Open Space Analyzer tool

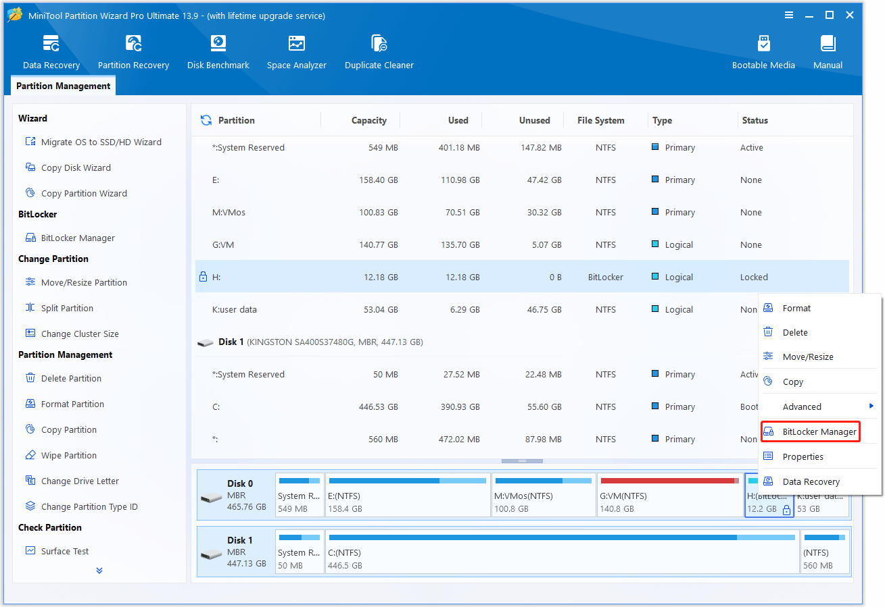296,53
